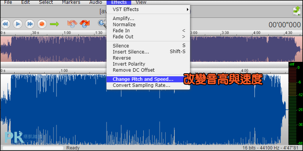Select Invert Polarity

(x=148, y=64)
